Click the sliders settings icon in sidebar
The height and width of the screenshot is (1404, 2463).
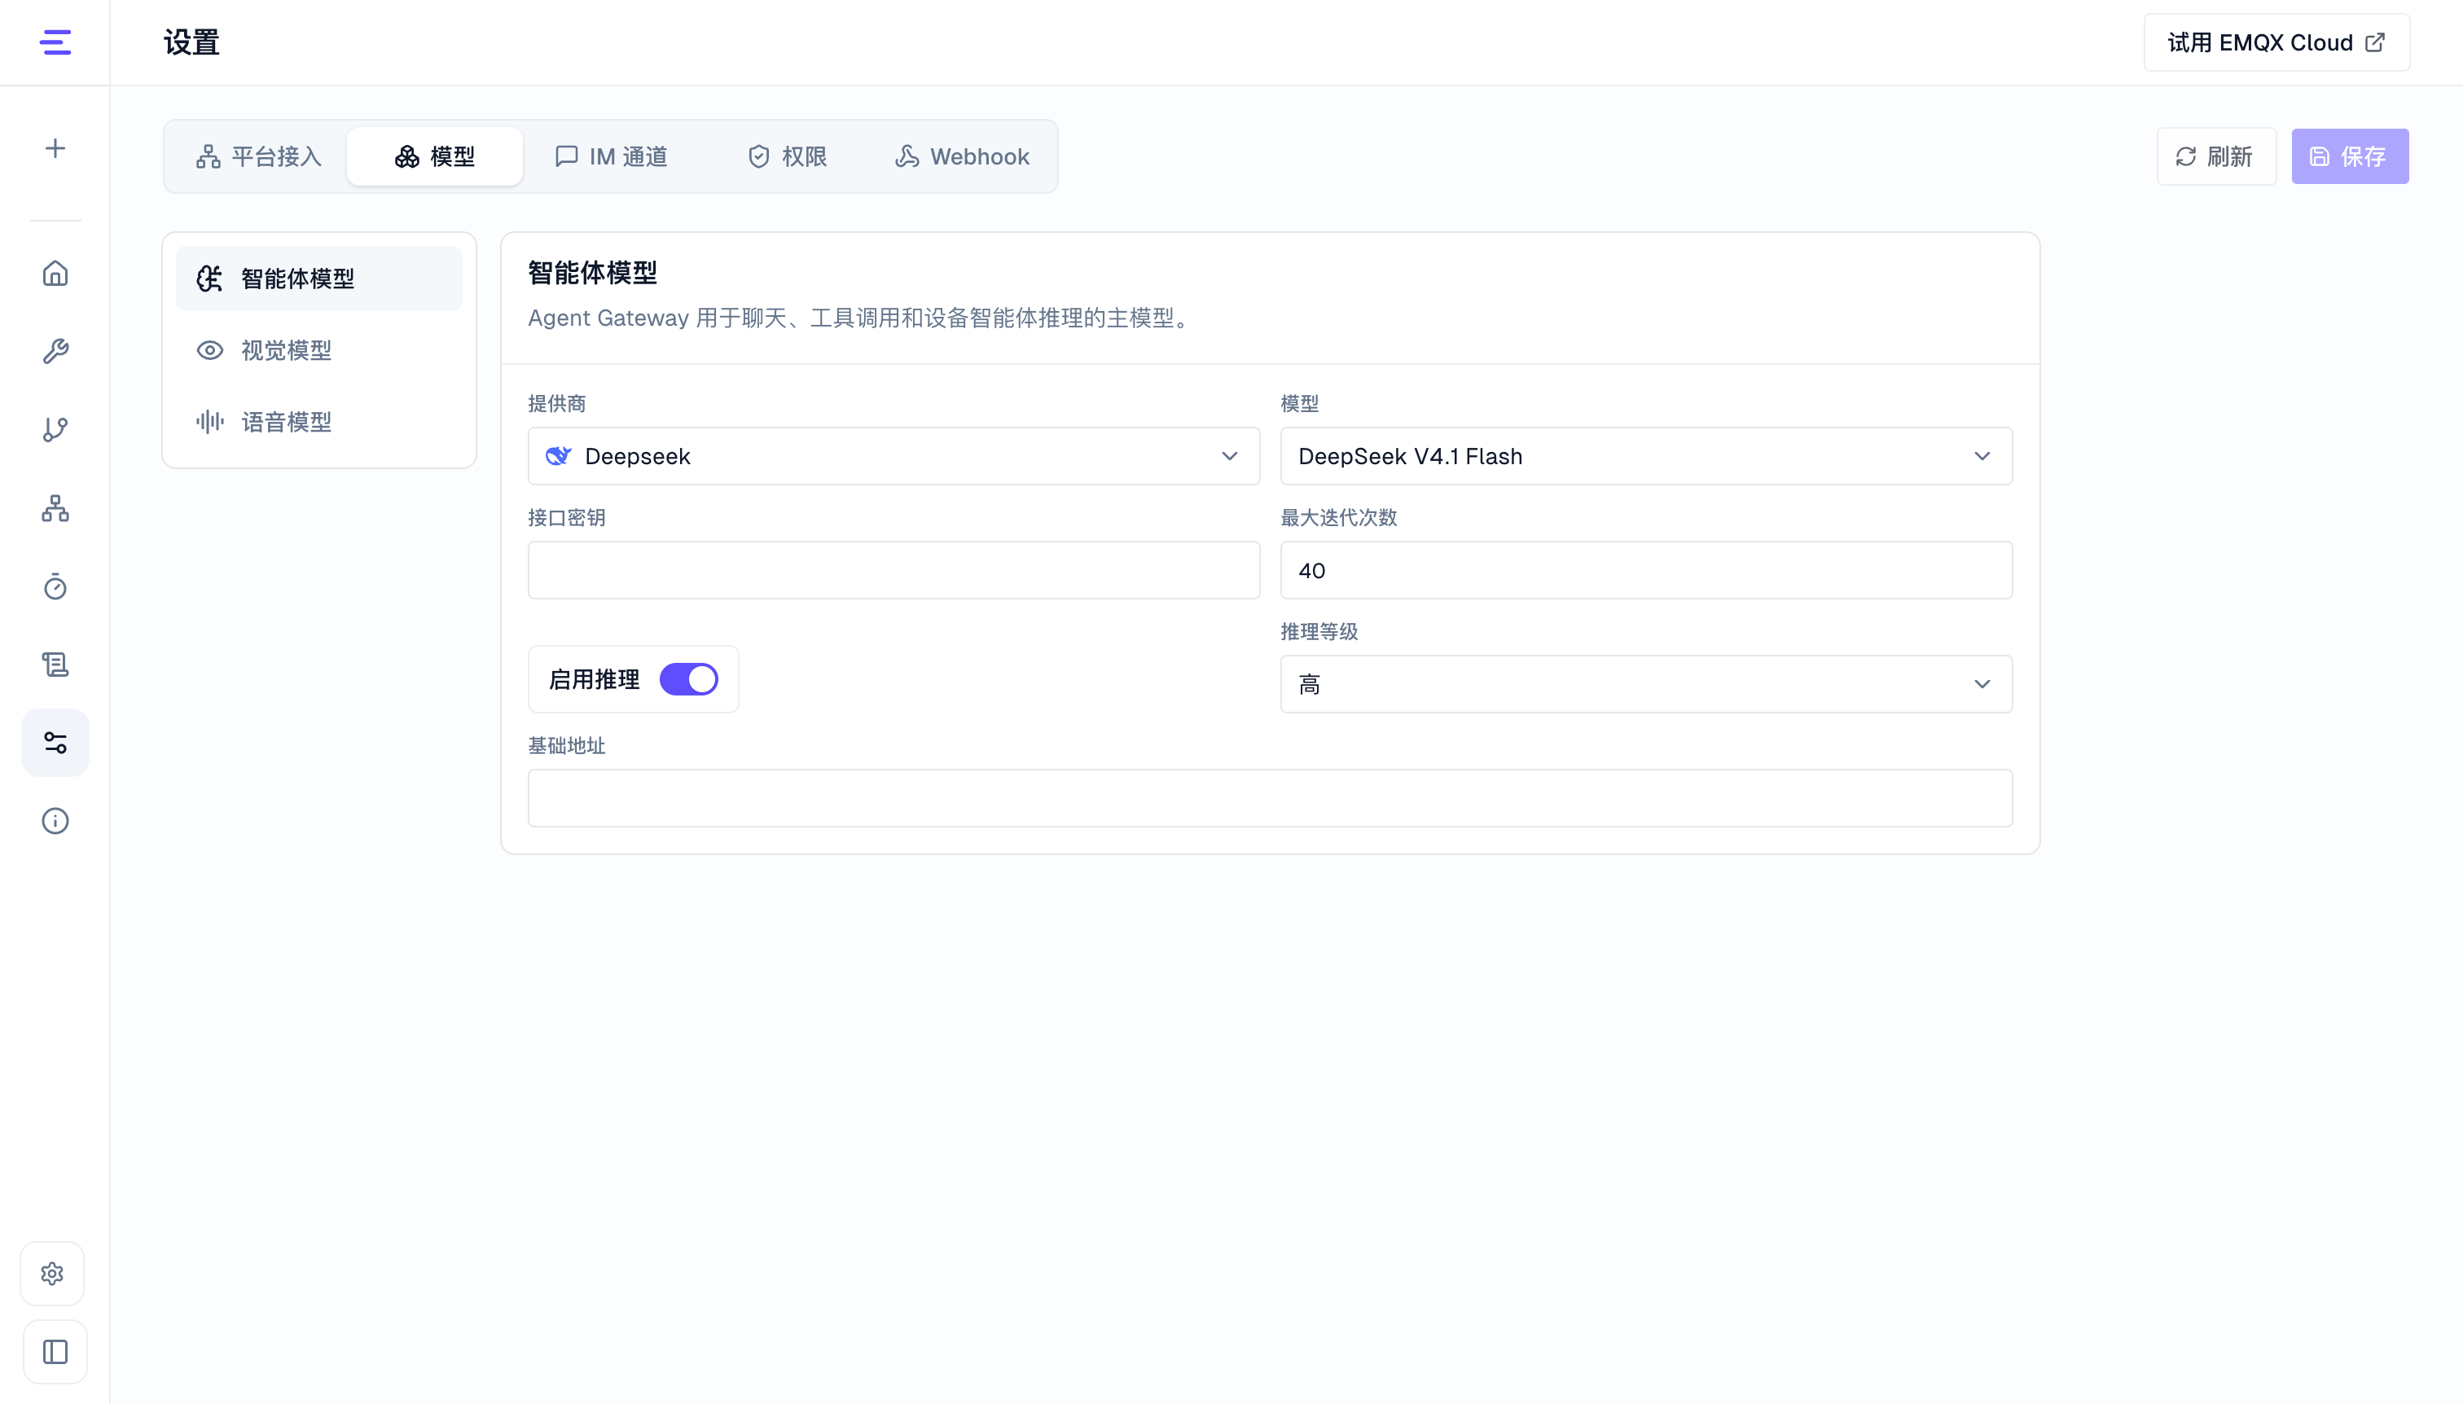pyautogui.click(x=55, y=743)
